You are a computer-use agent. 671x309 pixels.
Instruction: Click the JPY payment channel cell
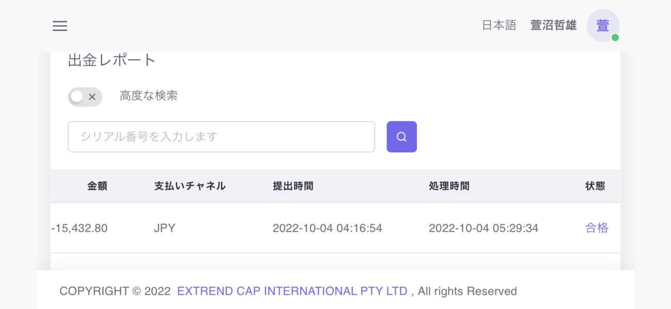coord(165,228)
